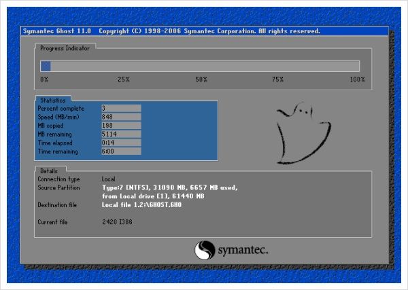Select the Details tab label
The height and width of the screenshot is (290, 408).
tap(49, 171)
